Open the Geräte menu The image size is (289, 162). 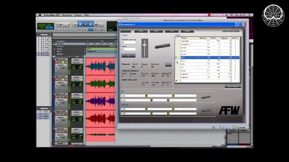pyautogui.click(x=78, y=15)
